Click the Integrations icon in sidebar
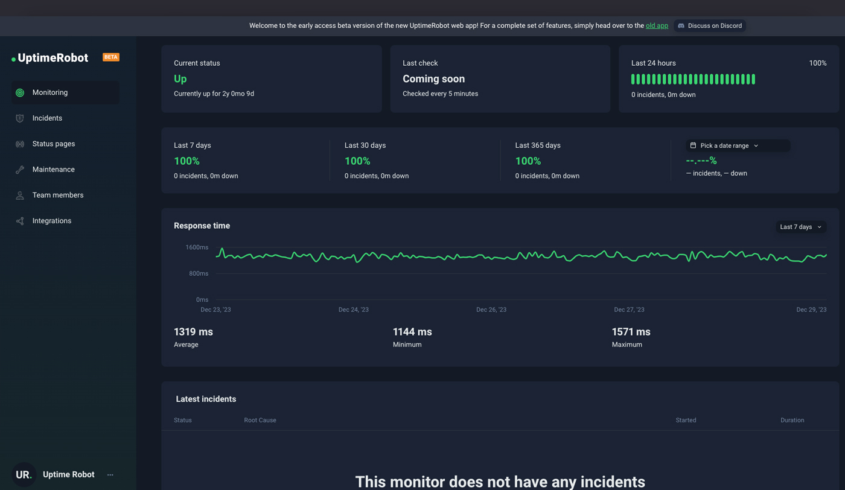845x490 pixels. [x=20, y=221]
